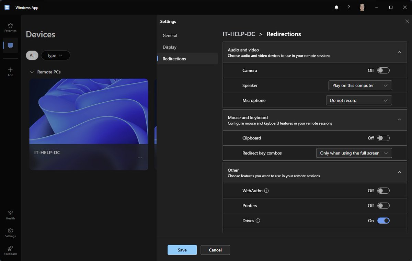Open the Redirect key combos dropdown
This screenshot has height=261, width=412.
pos(354,153)
